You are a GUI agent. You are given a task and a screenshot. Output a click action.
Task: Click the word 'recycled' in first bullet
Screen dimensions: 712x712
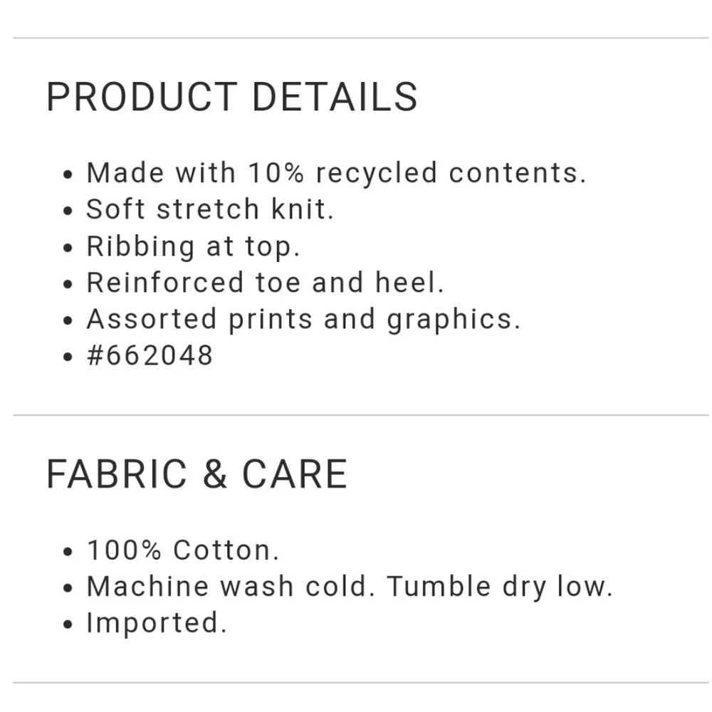377,174
